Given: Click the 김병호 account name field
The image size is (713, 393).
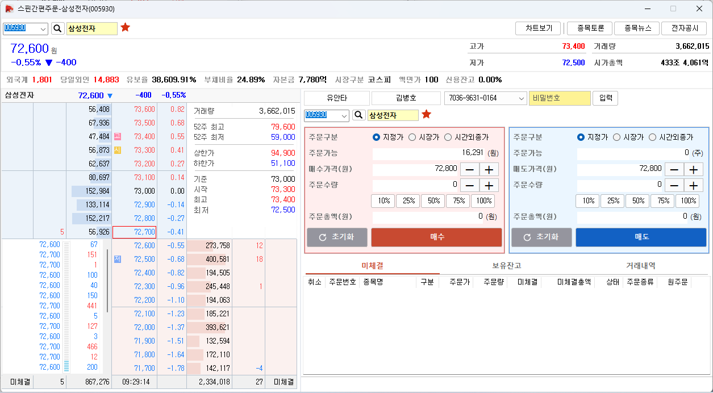Looking at the screenshot, I should 406,98.
